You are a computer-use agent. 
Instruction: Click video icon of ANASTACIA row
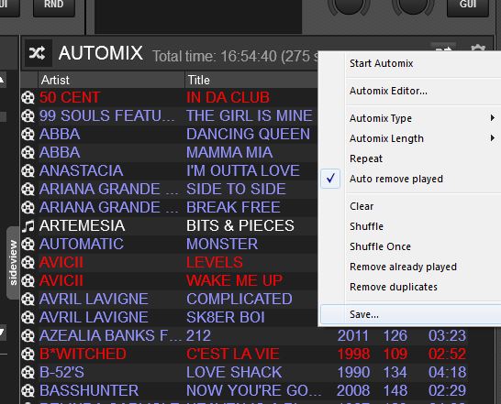28,170
